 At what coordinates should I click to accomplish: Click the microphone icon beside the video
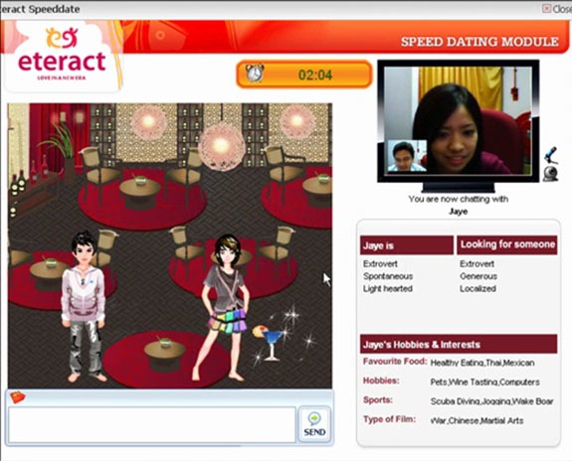click(x=551, y=155)
